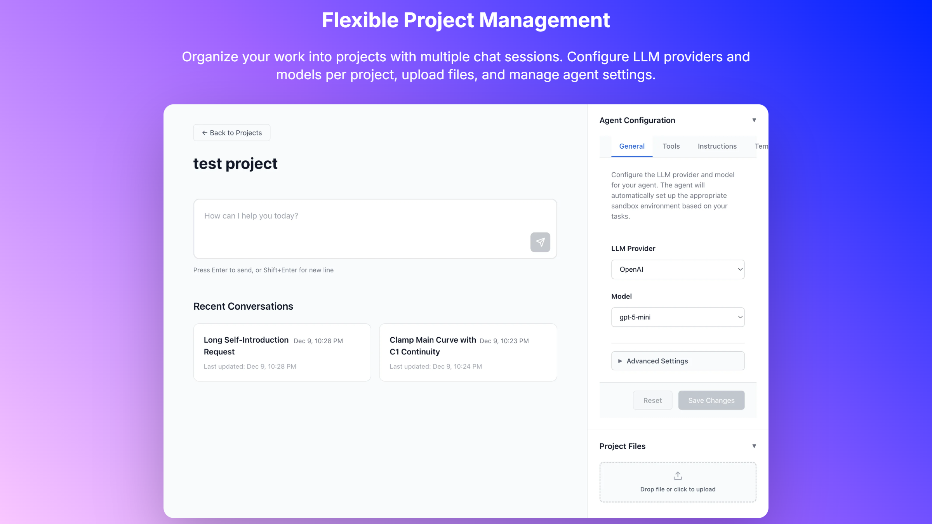This screenshot has height=524, width=932.
Task: Collapse the Agent Configuration panel arrow
Action: click(754, 120)
